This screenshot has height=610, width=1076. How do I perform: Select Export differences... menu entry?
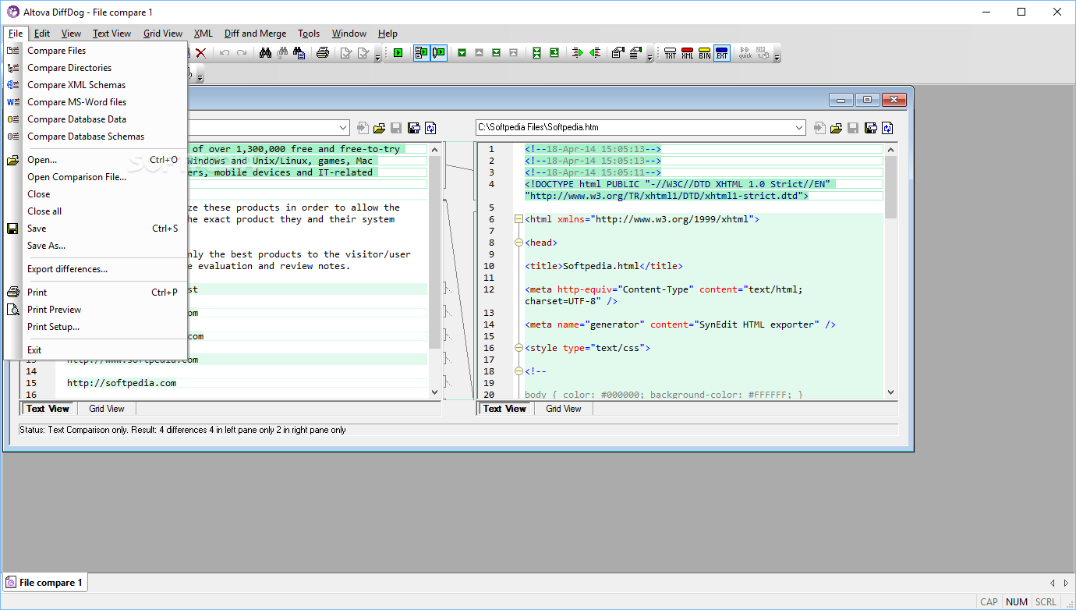click(x=95, y=269)
